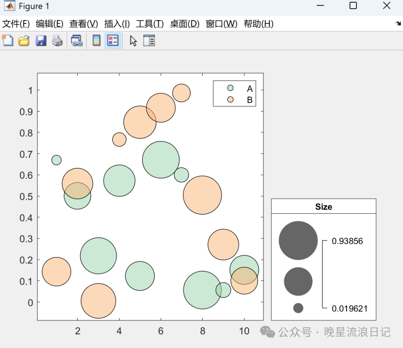Open the 查看(V) menu
Image resolution: width=403 pixels, height=348 pixels.
pyautogui.click(x=84, y=24)
